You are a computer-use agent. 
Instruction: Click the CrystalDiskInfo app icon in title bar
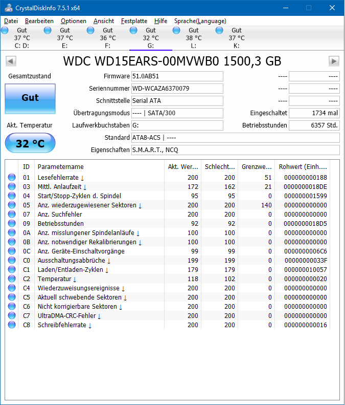coord(8,8)
